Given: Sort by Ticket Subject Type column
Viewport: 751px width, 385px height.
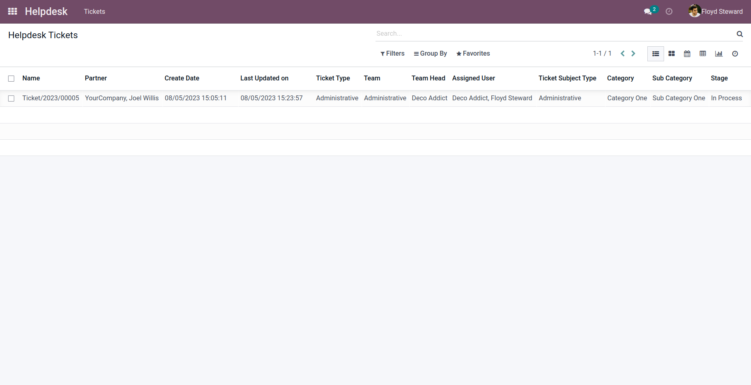Looking at the screenshot, I should click(x=568, y=78).
